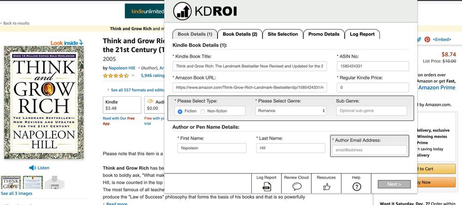Switch to the Book Details (1) tab
462x205 pixels.
click(x=195, y=34)
